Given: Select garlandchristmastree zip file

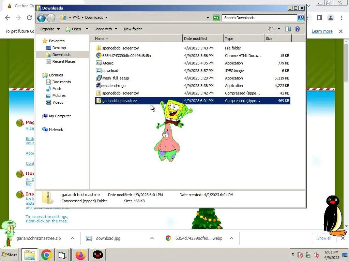Looking at the screenshot, I should click(193, 101).
